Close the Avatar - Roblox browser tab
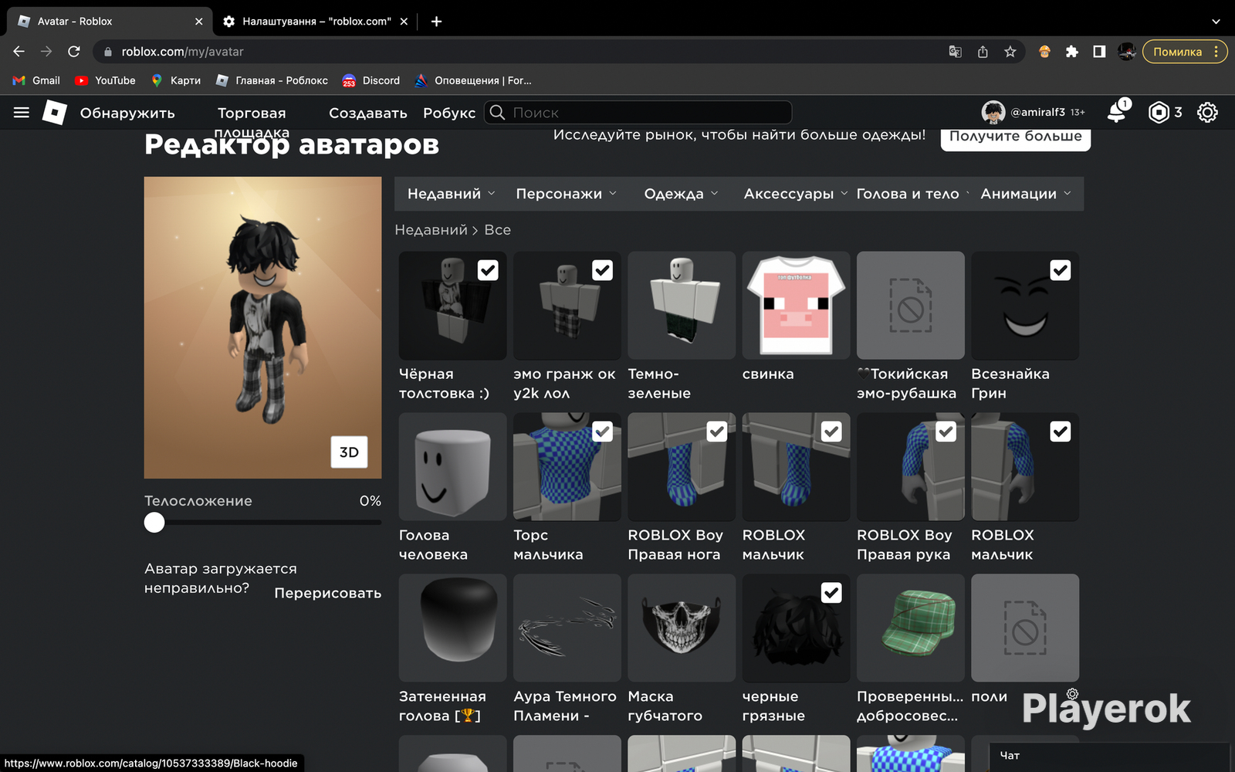The image size is (1235, 772). tap(198, 22)
